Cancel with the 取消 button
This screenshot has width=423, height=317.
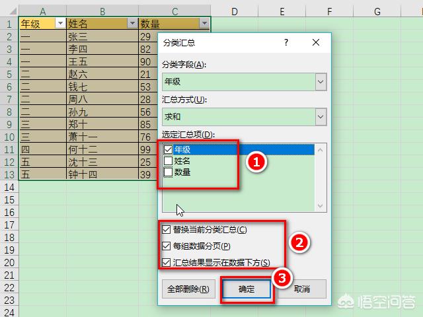302,289
